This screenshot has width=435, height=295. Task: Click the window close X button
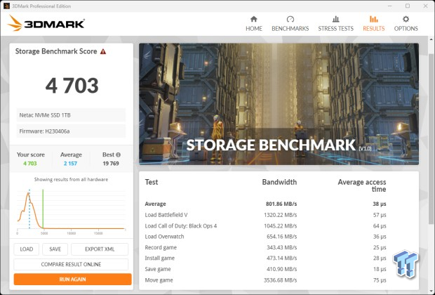click(425, 6)
